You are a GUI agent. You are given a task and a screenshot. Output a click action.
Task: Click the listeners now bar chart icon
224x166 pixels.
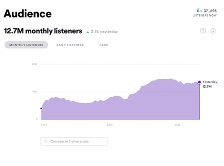pyautogui.click(x=199, y=10)
